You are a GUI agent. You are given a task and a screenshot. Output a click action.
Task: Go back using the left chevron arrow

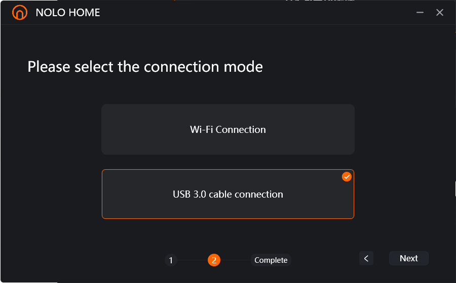click(366, 258)
